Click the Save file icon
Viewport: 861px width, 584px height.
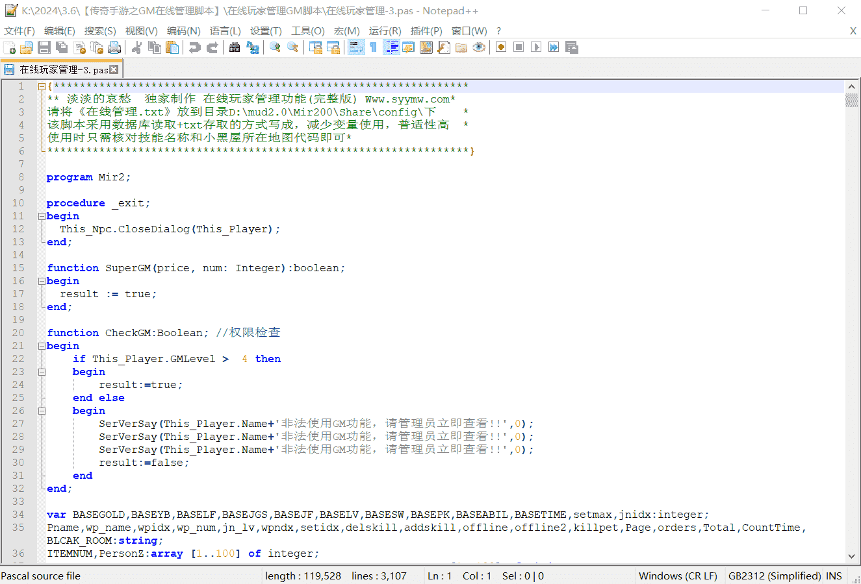pos(44,47)
